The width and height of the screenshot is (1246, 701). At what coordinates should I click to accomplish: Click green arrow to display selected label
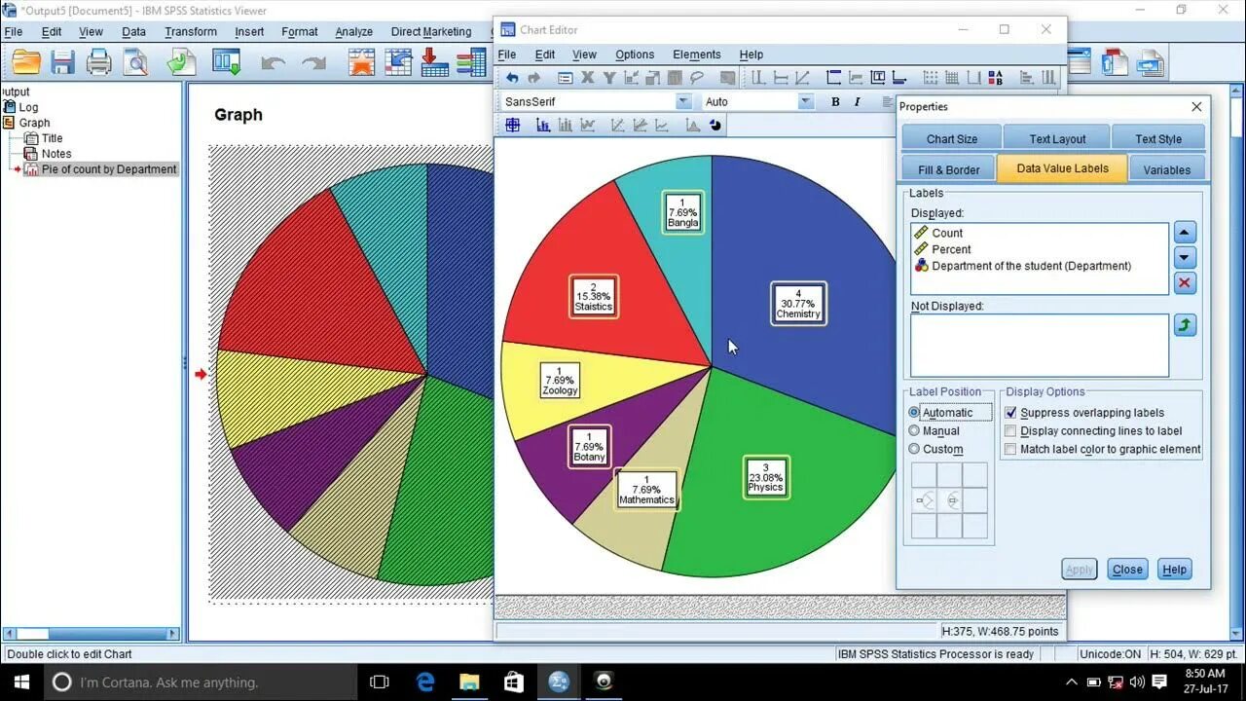click(1185, 325)
